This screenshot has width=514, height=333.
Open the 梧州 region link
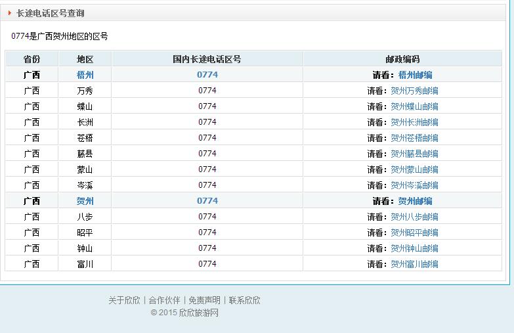coord(85,75)
